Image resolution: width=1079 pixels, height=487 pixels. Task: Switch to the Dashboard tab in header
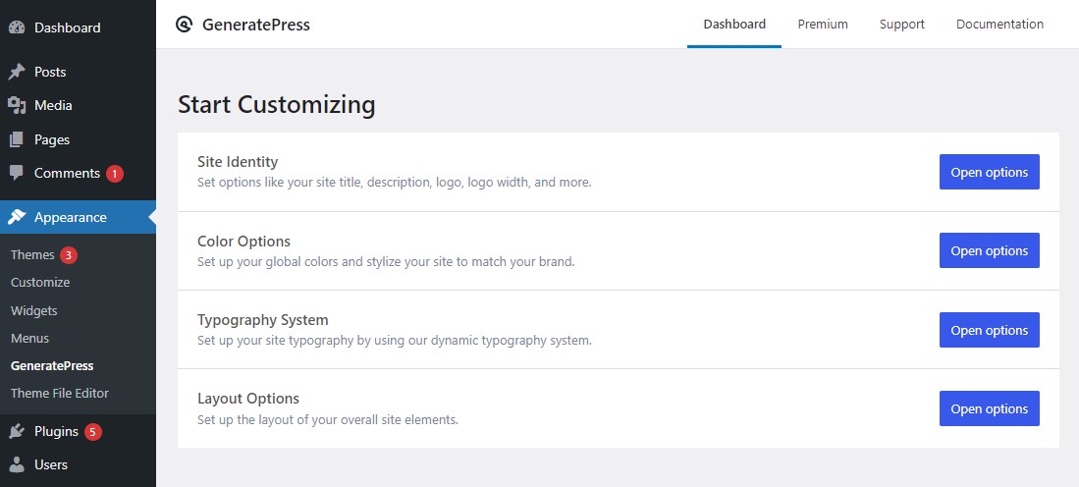[734, 25]
